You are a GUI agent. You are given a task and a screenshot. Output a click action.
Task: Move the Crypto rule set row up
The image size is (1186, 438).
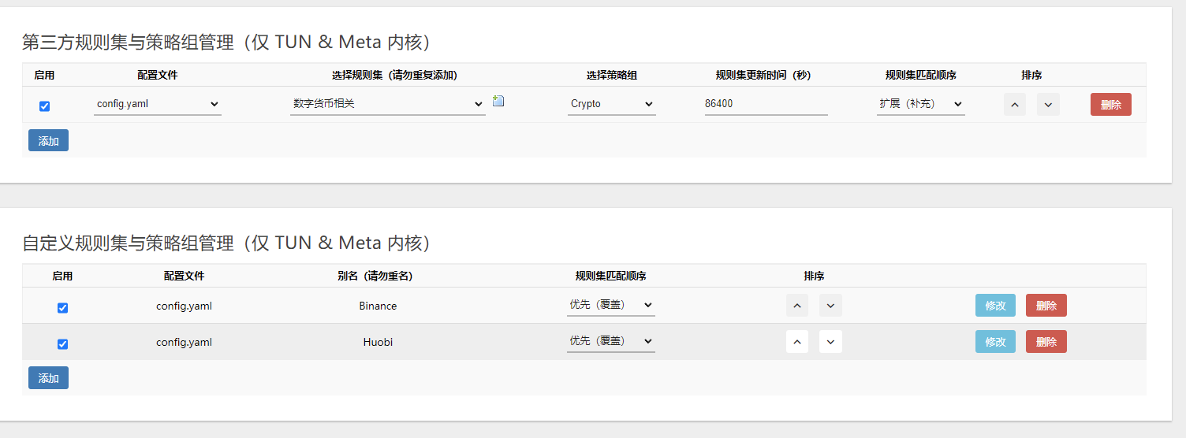coord(1015,104)
